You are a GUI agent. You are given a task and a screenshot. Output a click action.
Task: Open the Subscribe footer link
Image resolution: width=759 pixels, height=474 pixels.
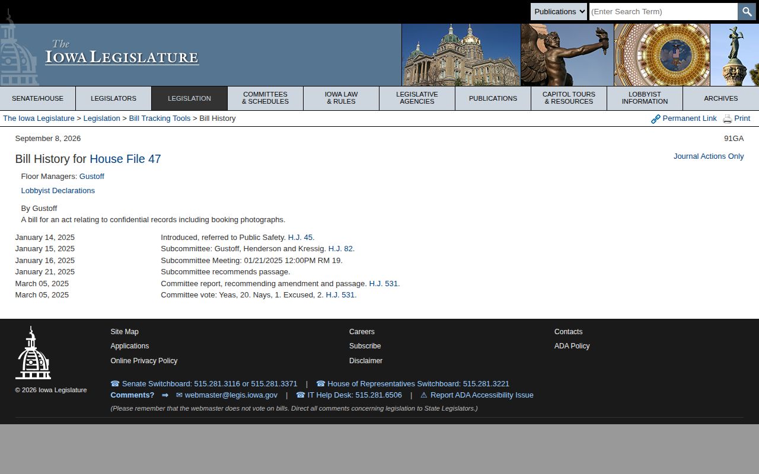[x=365, y=346]
